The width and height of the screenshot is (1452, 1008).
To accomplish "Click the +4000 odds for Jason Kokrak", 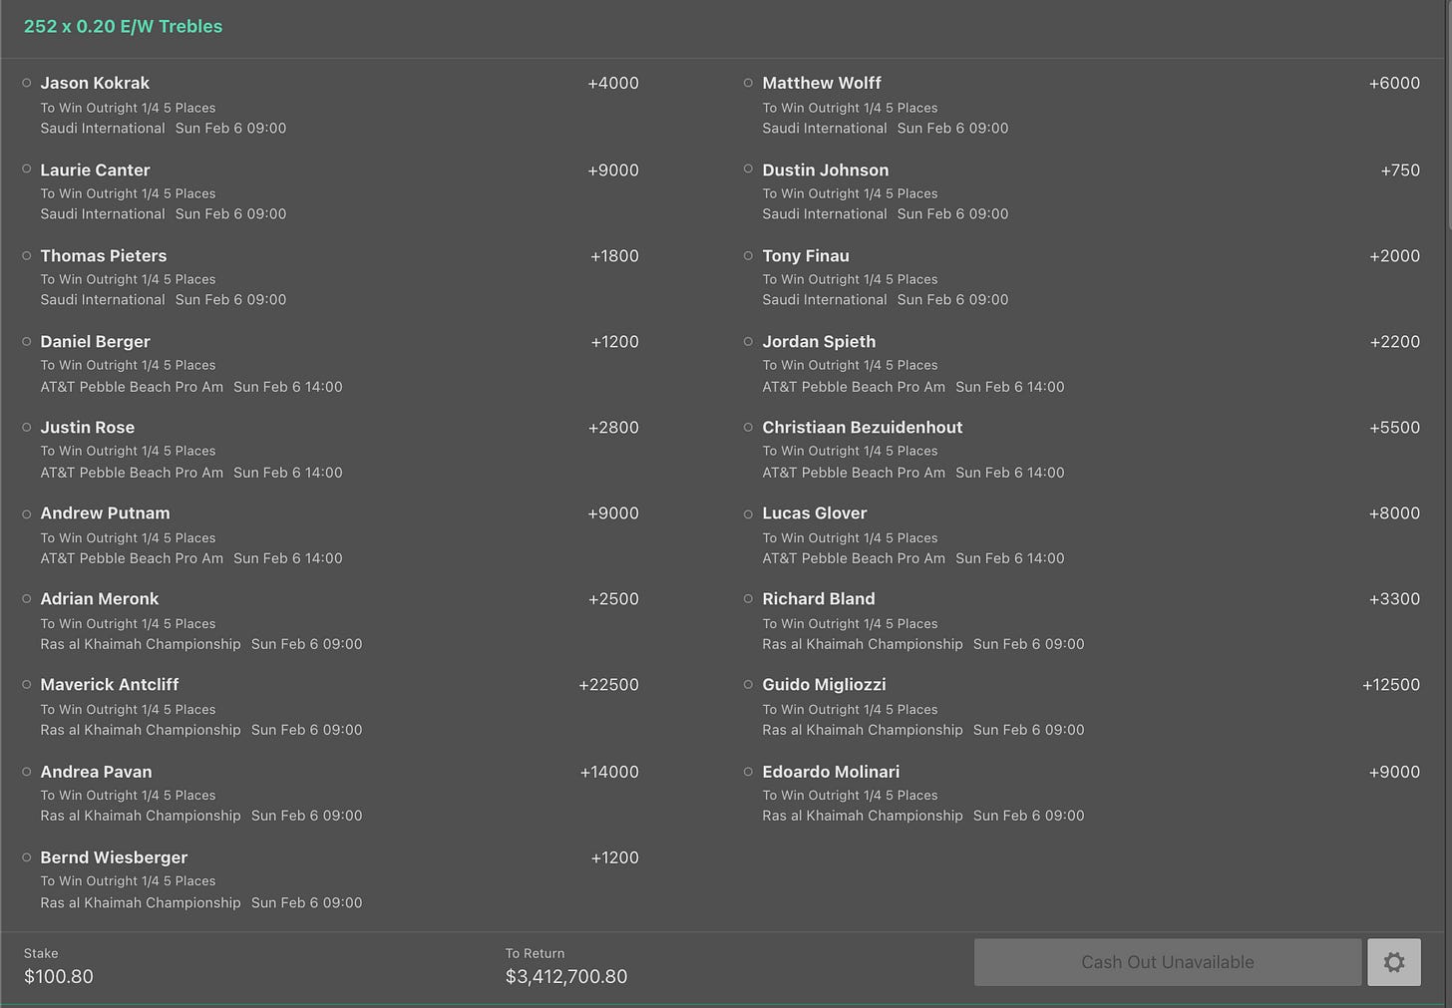I will click(613, 83).
